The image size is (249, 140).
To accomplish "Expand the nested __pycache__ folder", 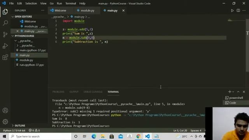I will coord(26,45).
